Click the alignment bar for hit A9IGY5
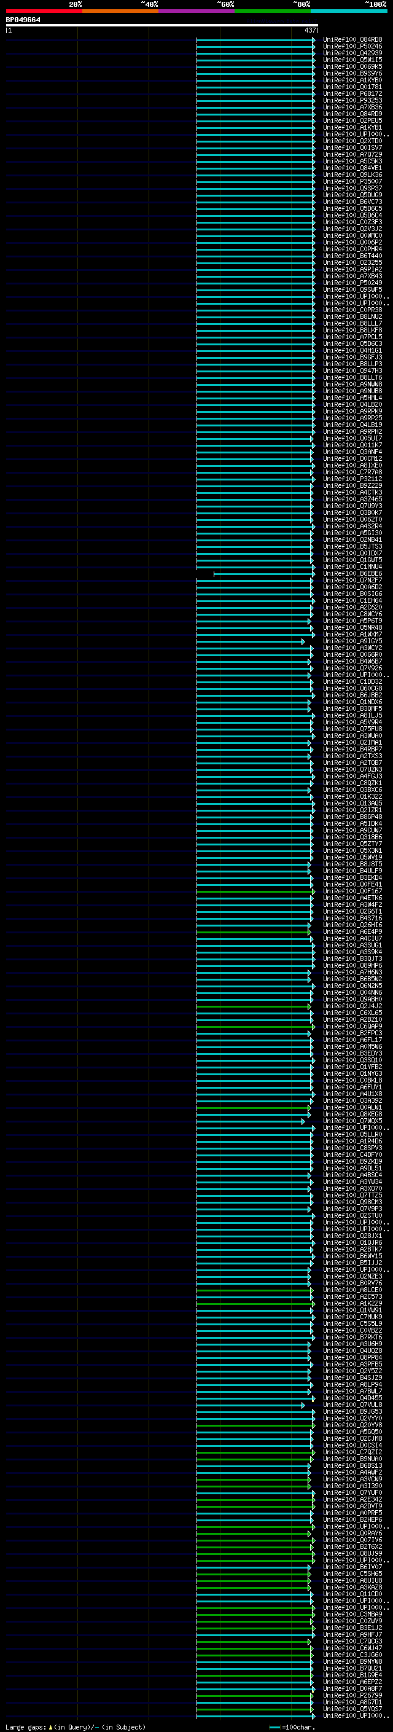Image resolution: width=393 pixels, height=1732 pixels. 251,642
